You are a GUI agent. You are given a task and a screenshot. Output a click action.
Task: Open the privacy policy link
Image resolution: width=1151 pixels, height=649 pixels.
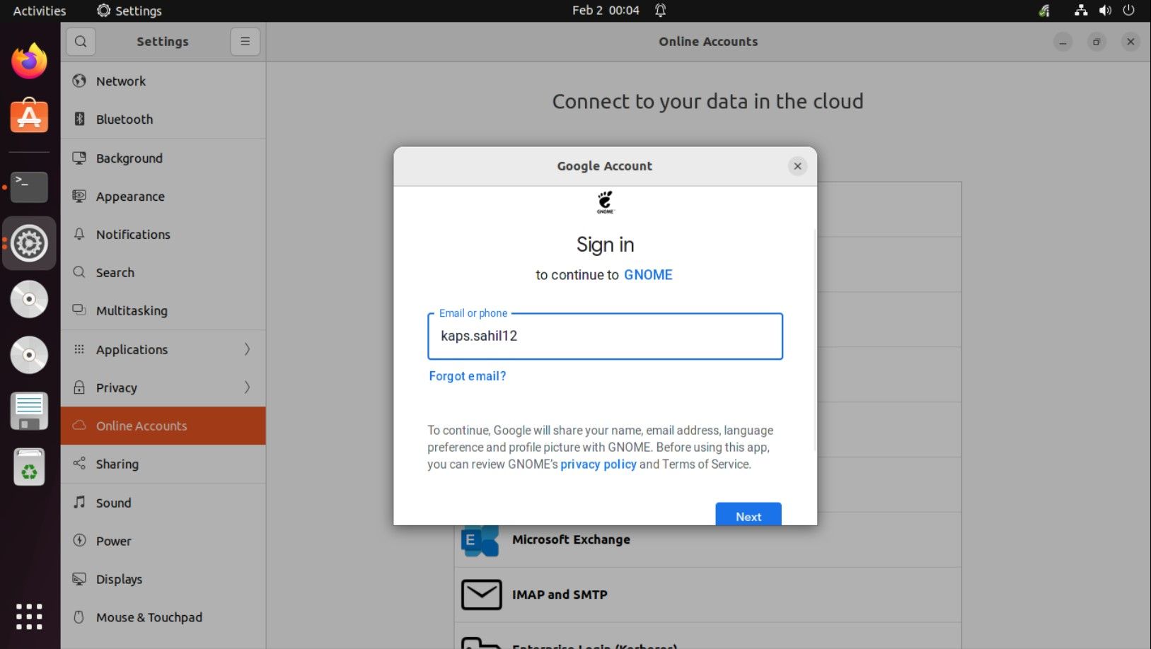598,464
